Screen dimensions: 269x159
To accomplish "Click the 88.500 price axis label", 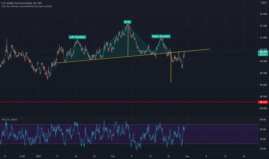I will pyautogui.click(x=263, y=97).
